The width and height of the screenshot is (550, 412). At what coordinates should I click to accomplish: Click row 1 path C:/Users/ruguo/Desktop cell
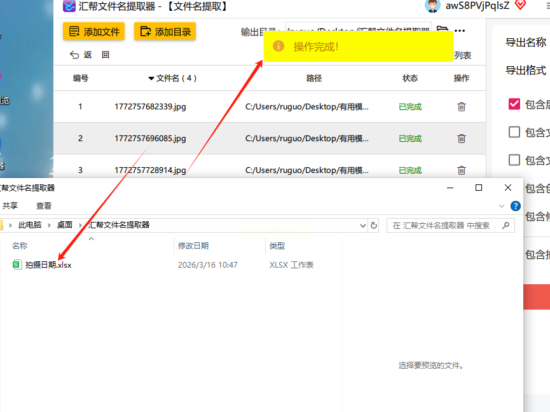pos(307,107)
